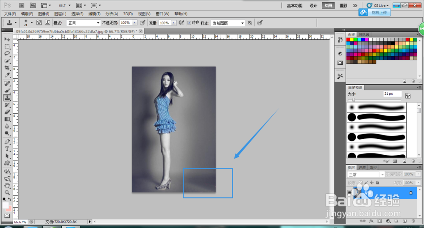The width and height of the screenshot is (424, 228).
Task: Switch to the 基本功能 workspace
Action: (295, 5)
